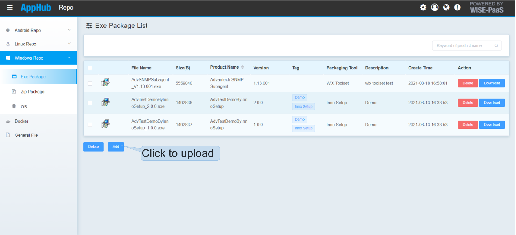This screenshot has width=516, height=235.
Task: Click the Docker whale icon
Action: pyautogui.click(x=8, y=121)
